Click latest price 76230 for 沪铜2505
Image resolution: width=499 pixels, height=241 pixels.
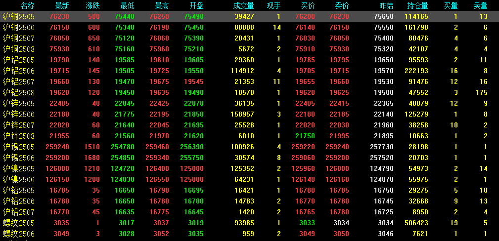tap(59, 16)
